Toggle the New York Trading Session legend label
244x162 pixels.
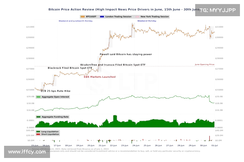(x=155, y=17)
